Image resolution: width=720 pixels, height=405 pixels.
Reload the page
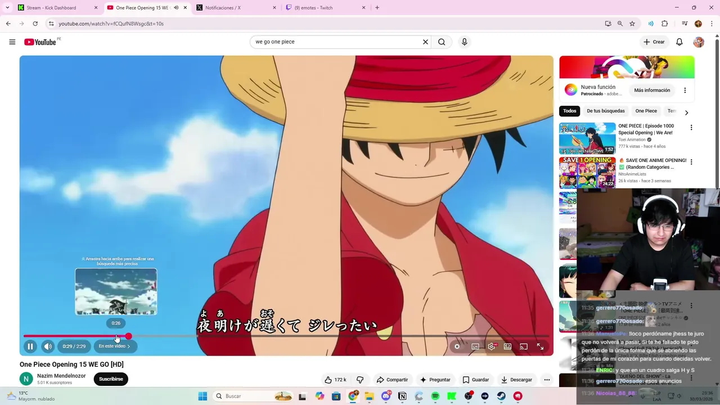(35, 24)
